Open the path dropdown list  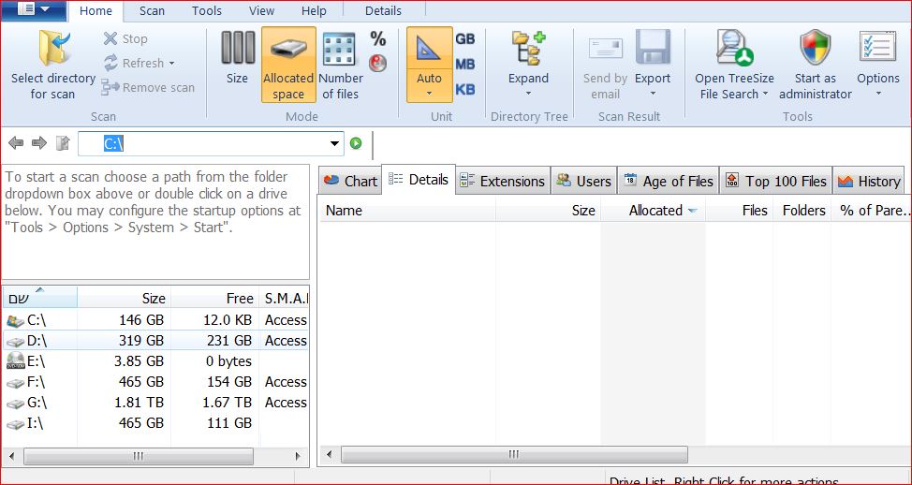point(335,143)
